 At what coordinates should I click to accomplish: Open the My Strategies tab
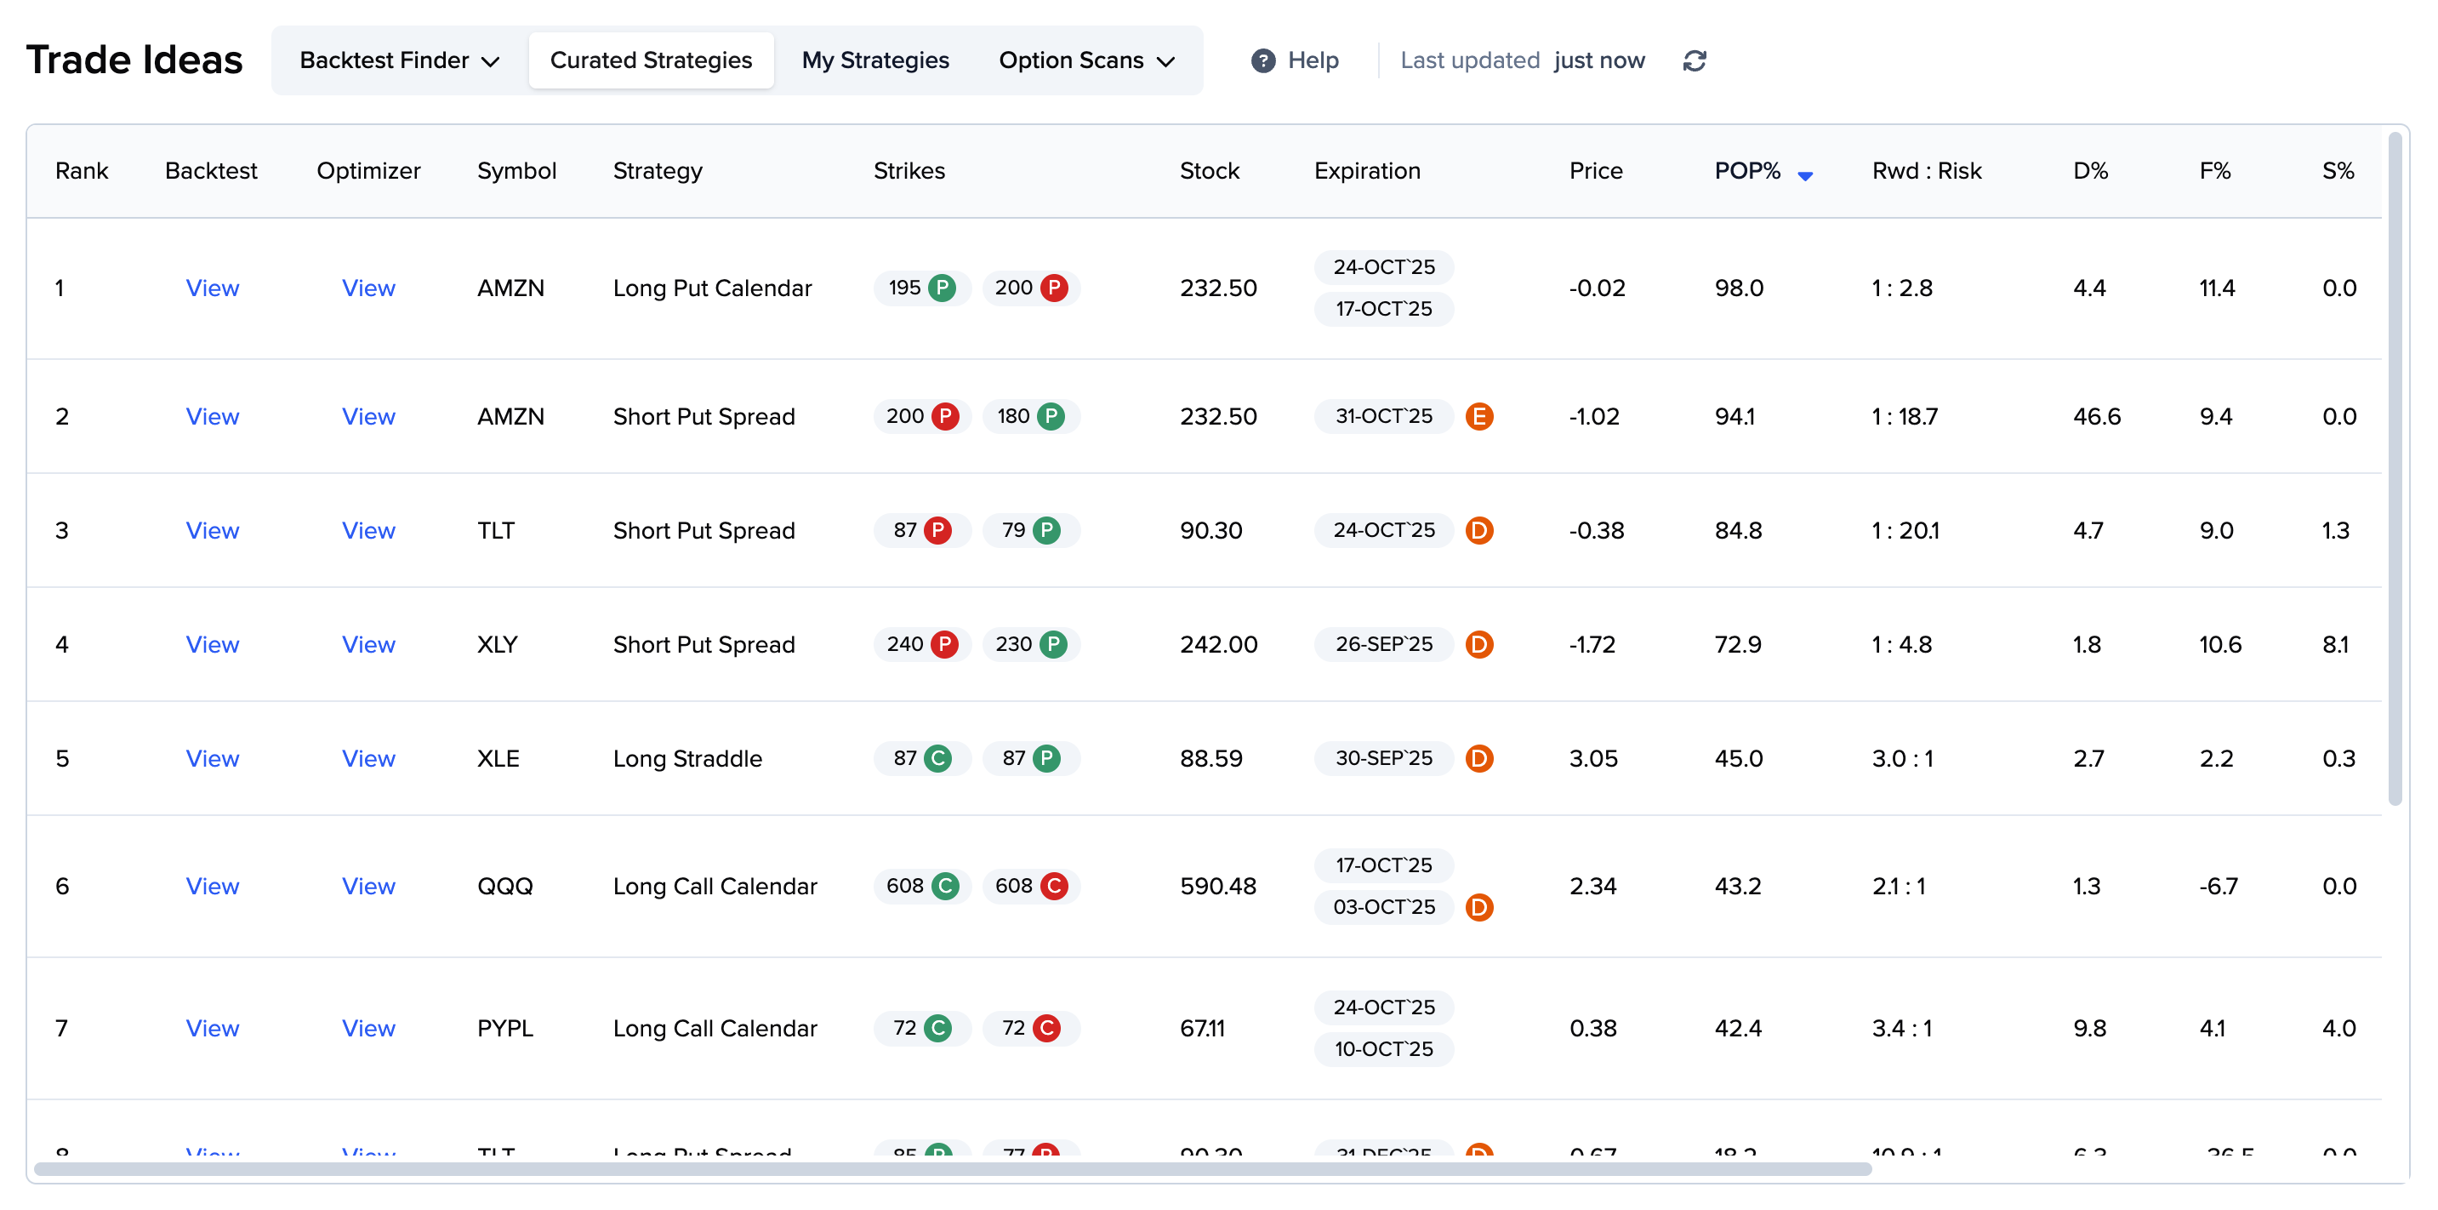(x=874, y=60)
